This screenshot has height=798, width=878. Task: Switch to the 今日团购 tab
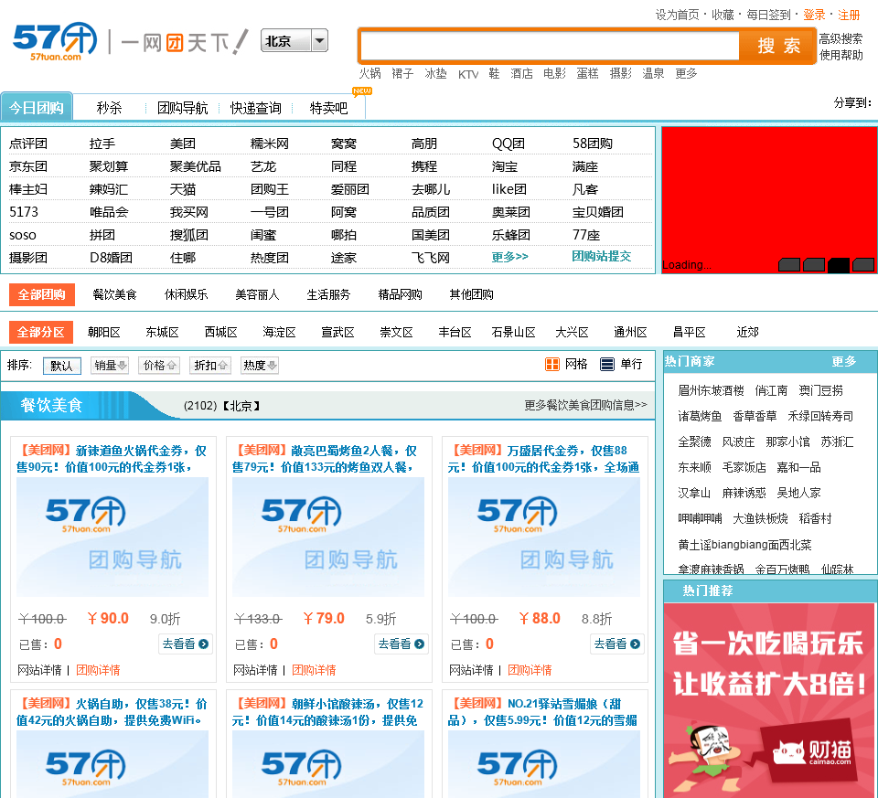coord(37,108)
